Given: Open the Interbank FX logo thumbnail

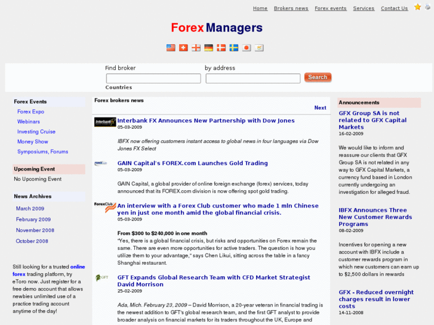Looking at the screenshot, I should (105, 122).
